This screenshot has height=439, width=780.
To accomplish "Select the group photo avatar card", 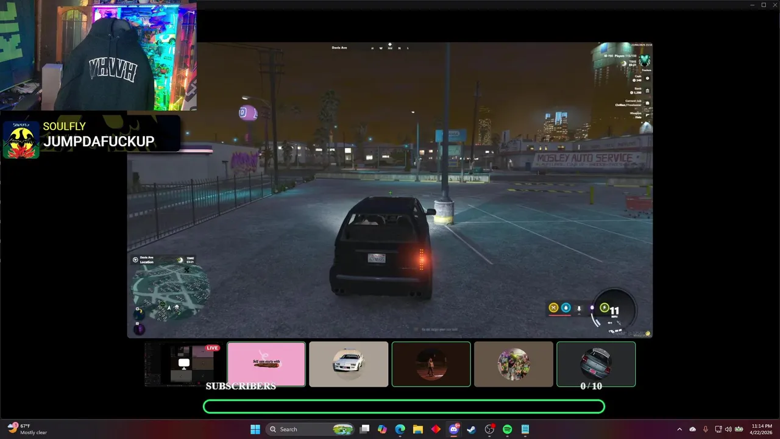I will pos(514,364).
